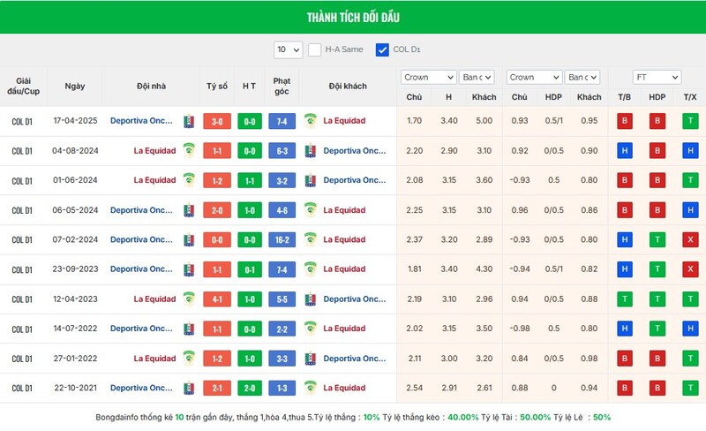Expand the FT result type dropdown
This screenshot has height=431, width=706.
click(657, 77)
